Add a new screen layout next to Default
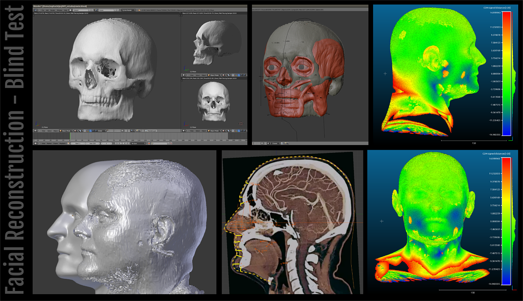Image resolution: width=523 pixels, height=301 pixels. pyautogui.click(x=90, y=10)
